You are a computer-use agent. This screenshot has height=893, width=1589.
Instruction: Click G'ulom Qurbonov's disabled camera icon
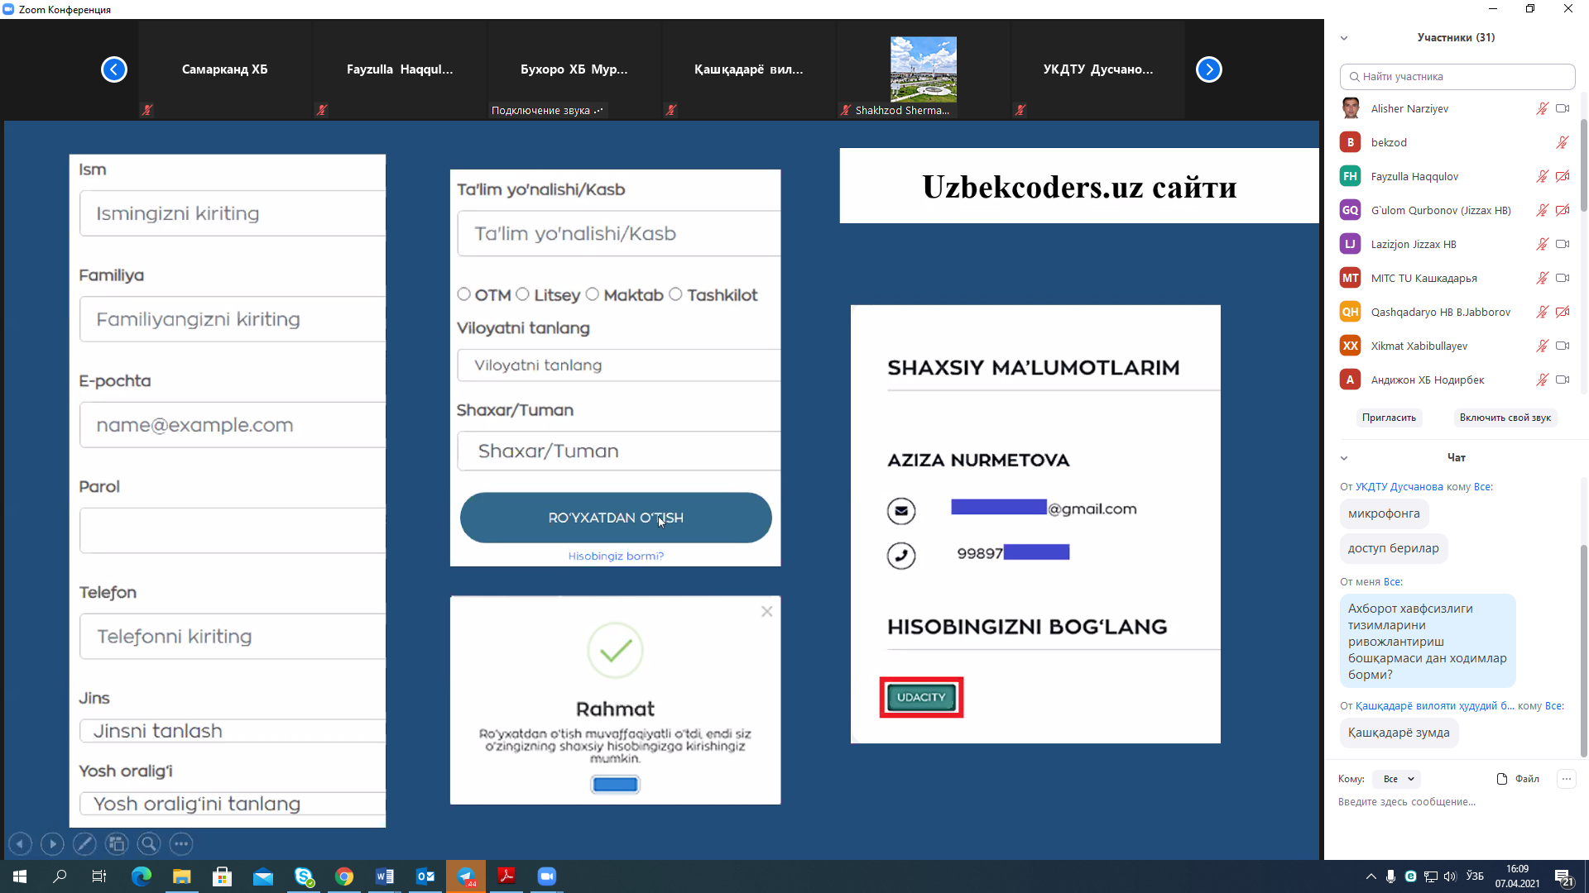click(x=1563, y=210)
